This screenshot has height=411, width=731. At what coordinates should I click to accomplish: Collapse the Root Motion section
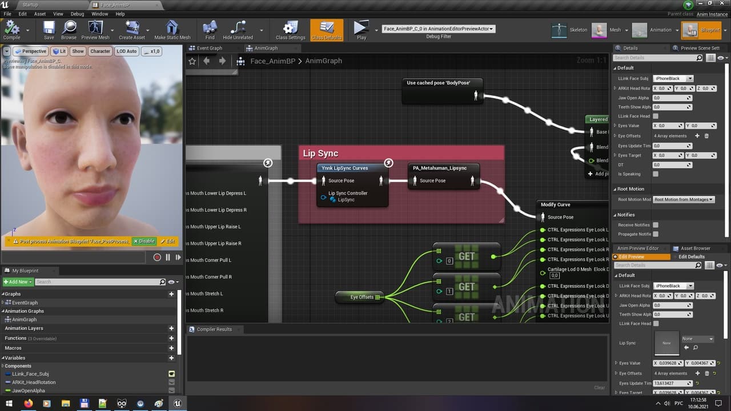click(x=615, y=189)
